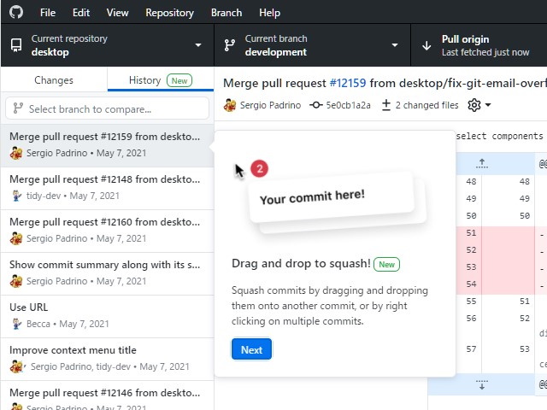Click Sergio Padrino name in commit header
This screenshot has width=547, height=410.
point(270,105)
